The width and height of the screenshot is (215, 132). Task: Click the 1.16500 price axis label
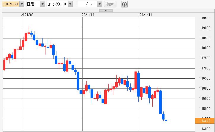[x=205, y=78]
